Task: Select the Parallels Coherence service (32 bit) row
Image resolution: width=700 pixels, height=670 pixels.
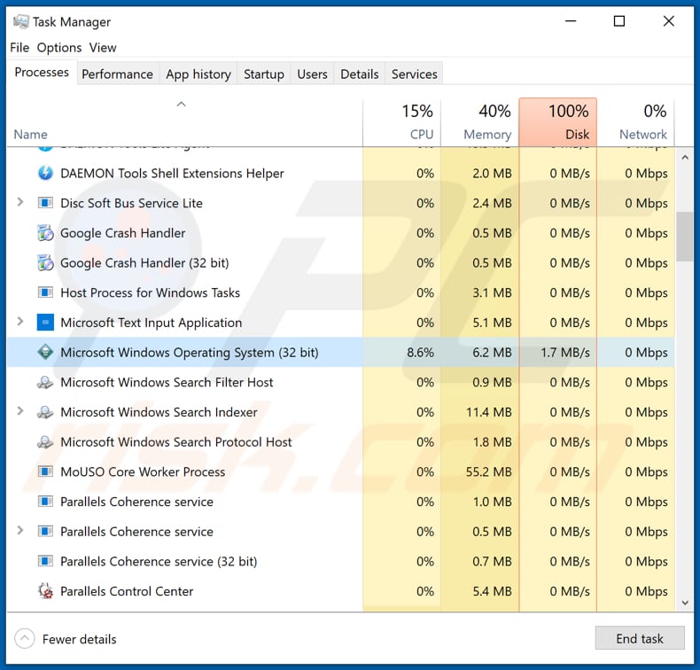Action: point(340,561)
